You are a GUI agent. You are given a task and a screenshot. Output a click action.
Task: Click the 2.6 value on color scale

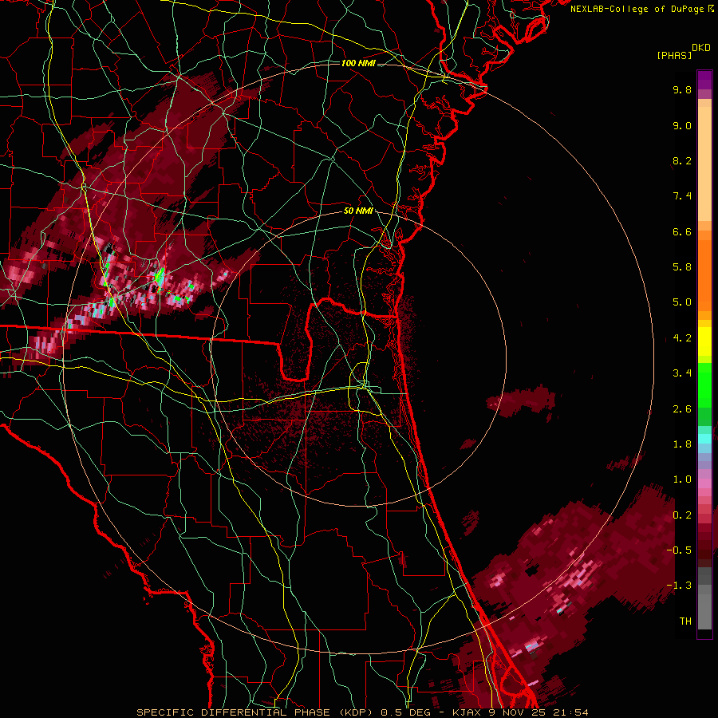click(682, 409)
